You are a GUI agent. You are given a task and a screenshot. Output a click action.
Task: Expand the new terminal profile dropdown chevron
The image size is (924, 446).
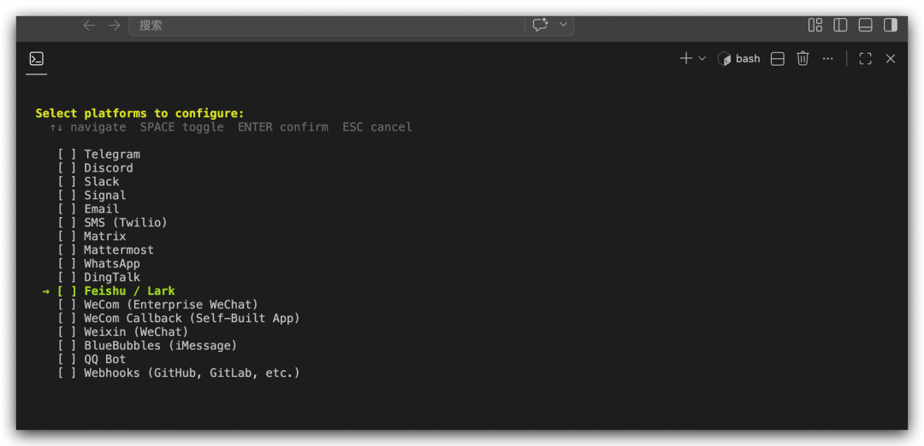click(x=702, y=58)
